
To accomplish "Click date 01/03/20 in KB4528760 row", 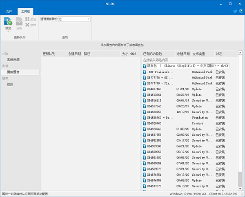I will click(x=183, y=129).
